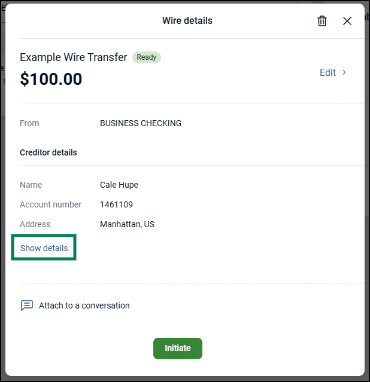This screenshot has height=382, width=370.
Task: Select the BUSINESS CHECKING account value
Action: [141, 123]
